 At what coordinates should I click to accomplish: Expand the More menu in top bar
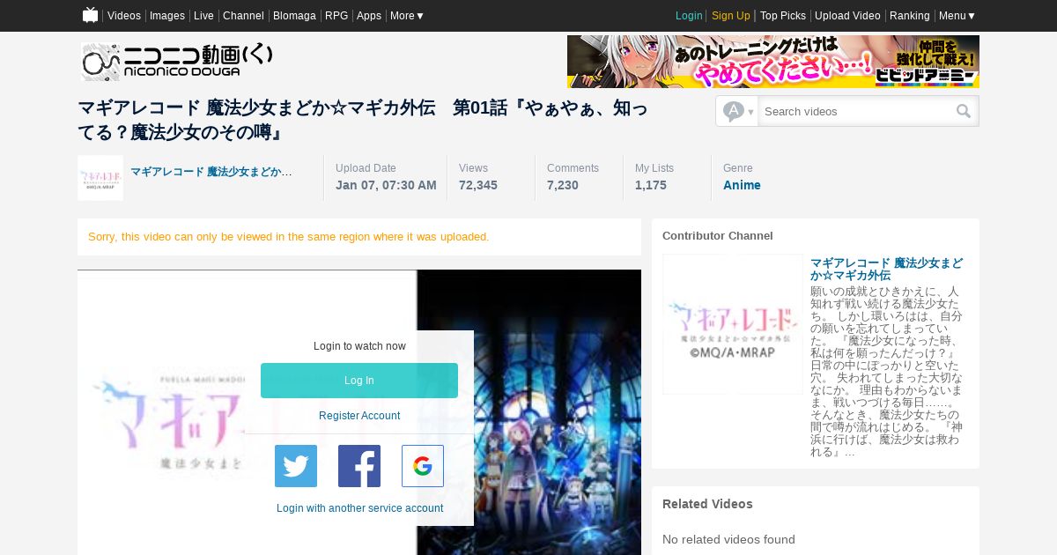[407, 16]
